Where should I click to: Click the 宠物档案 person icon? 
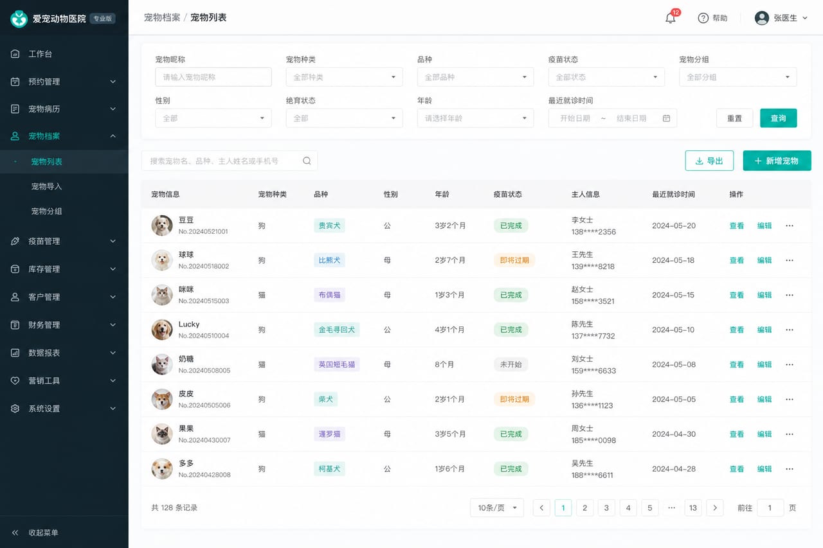pyautogui.click(x=15, y=136)
